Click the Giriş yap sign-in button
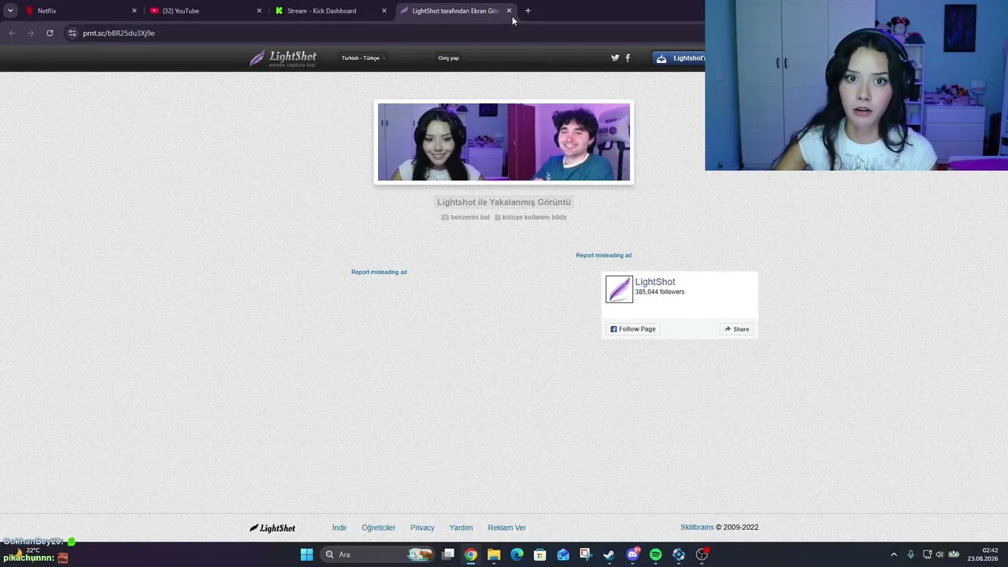The width and height of the screenshot is (1008, 567). (448, 58)
